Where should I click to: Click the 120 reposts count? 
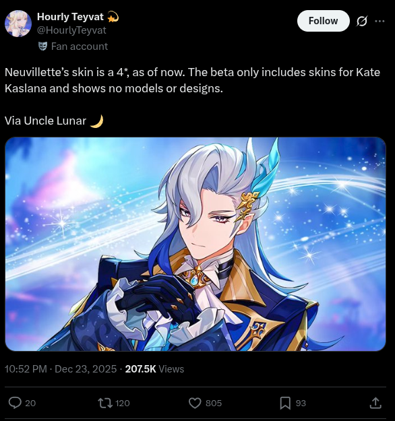coord(122,403)
